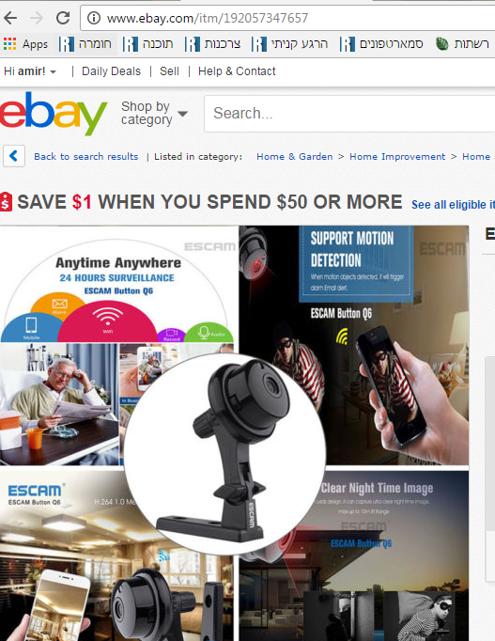Click the browser forward arrow
The width and height of the screenshot is (495, 641).
click(37, 18)
